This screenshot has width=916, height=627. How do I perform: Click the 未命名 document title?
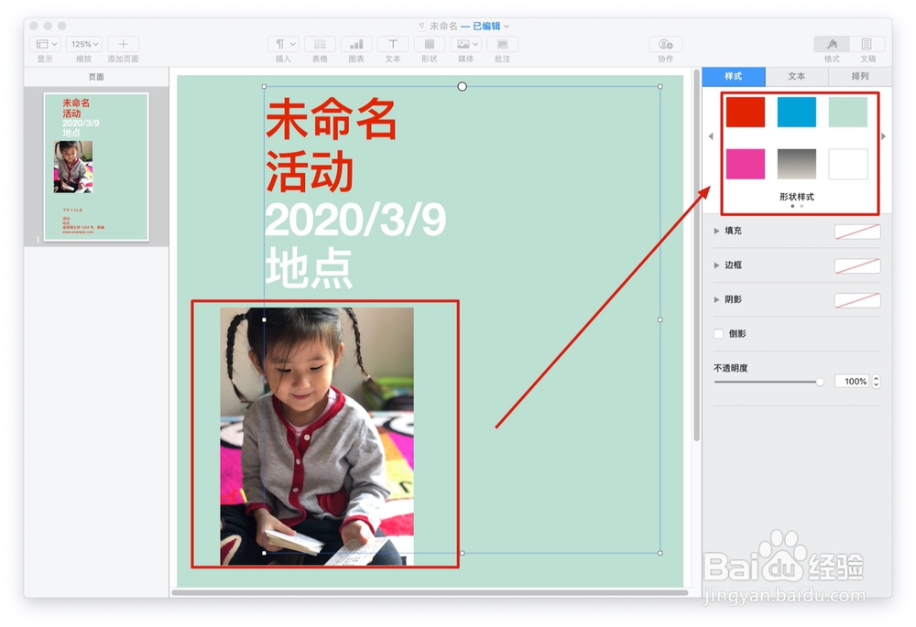pyautogui.click(x=441, y=26)
